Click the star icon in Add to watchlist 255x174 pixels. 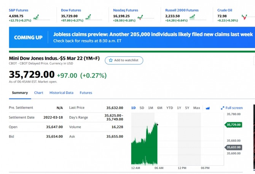coord(111,60)
